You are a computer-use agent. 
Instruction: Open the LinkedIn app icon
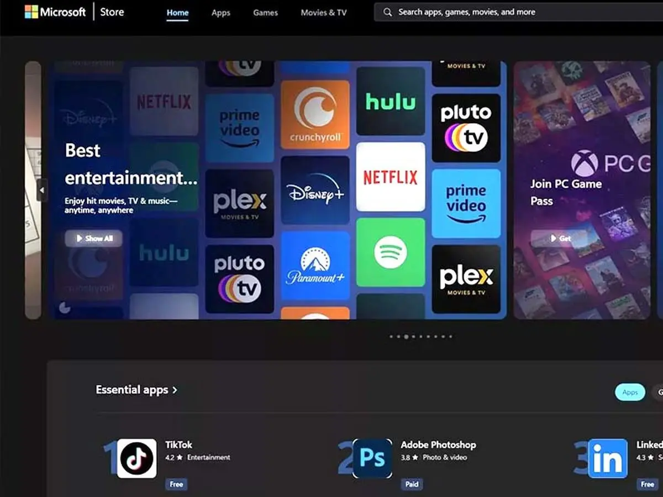click(608, 458)
